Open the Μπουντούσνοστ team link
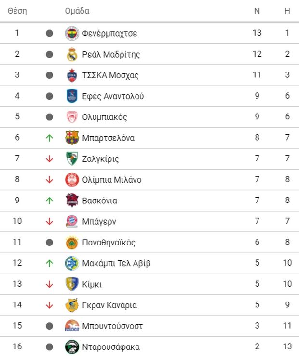 (x=112, y=326)
